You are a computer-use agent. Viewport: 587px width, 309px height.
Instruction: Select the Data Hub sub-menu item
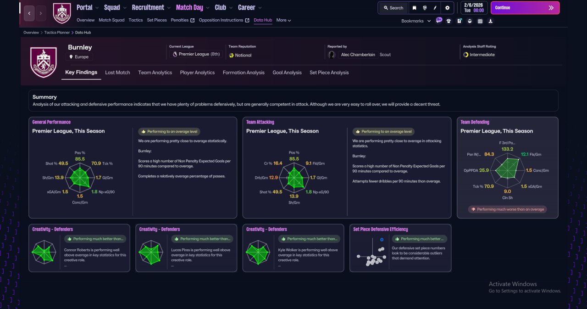coord(263,20)
